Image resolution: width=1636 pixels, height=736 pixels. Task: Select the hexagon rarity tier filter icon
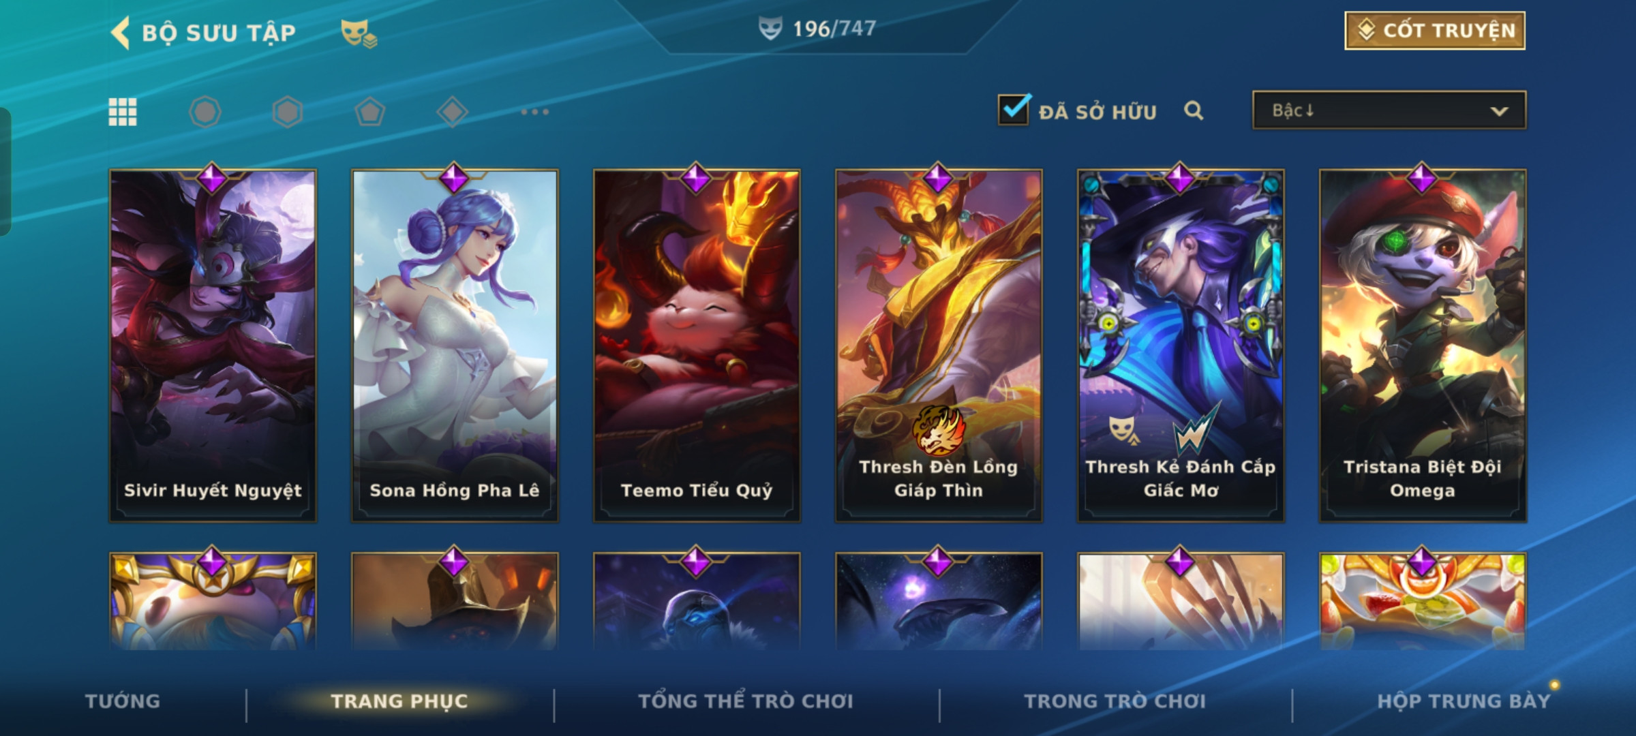(x=288, y=112)
